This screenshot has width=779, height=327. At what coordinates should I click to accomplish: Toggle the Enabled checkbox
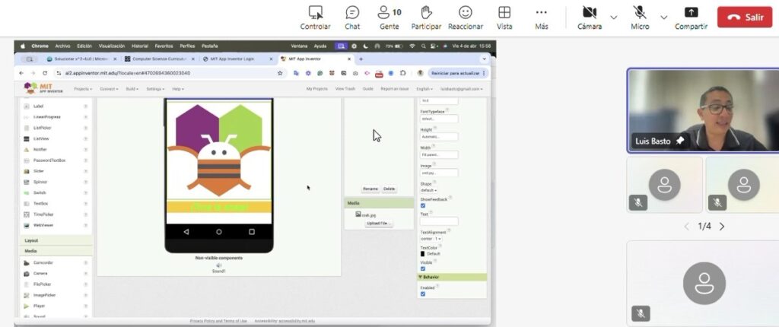[423, 294]
